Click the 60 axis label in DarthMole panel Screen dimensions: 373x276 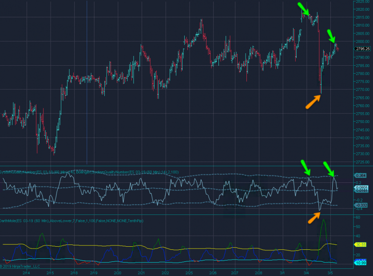coord(358,217)
